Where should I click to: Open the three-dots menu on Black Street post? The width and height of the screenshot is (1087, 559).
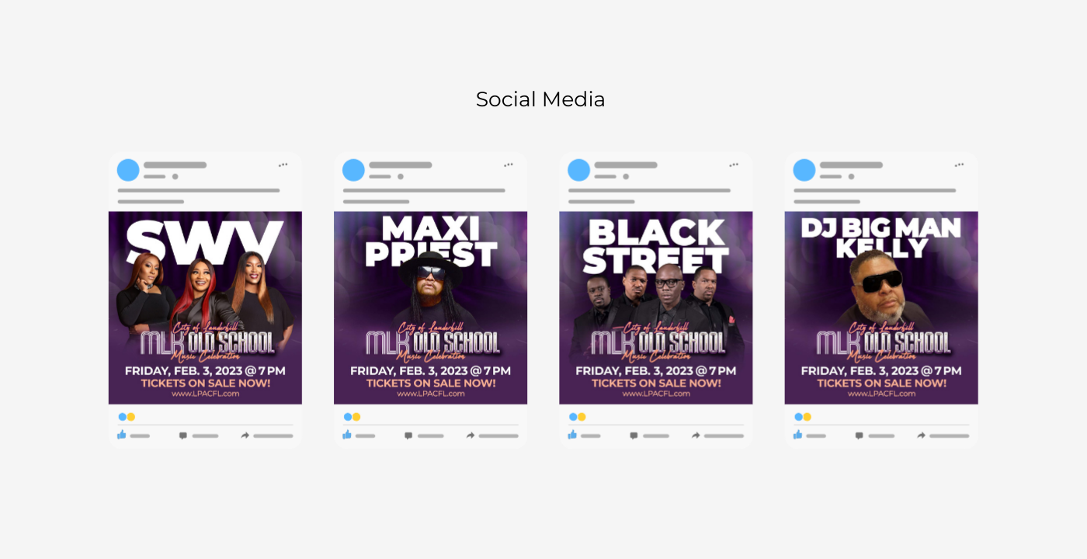tap(734, 165)
